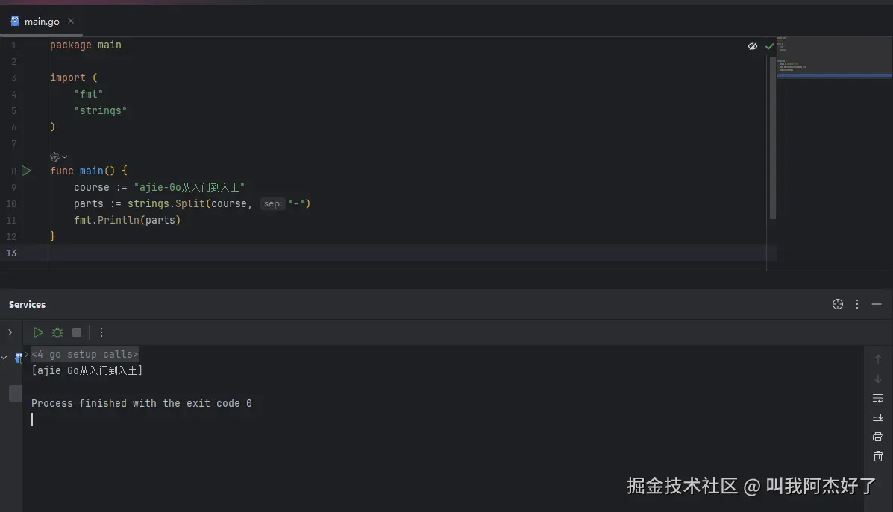Close the main.go tab
This screenshot has height=512, width=893.
[71, 21]
